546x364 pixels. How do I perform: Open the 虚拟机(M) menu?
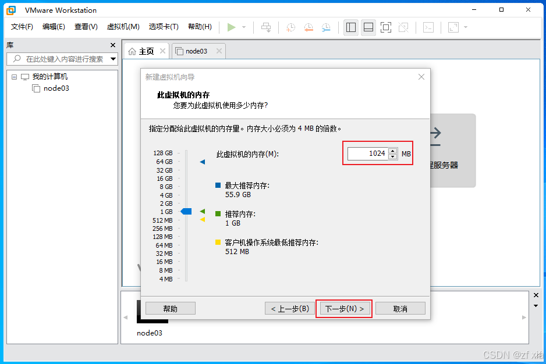123,27
